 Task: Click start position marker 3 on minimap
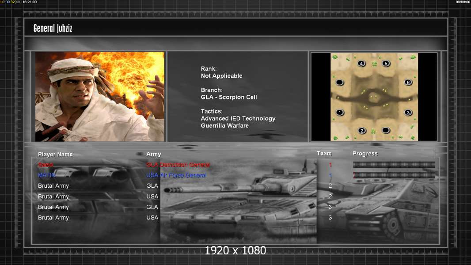point(408,113)
